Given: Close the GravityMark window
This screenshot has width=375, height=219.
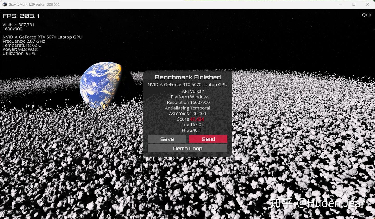Looking at the screenshot, I should (x=368, y=4).
